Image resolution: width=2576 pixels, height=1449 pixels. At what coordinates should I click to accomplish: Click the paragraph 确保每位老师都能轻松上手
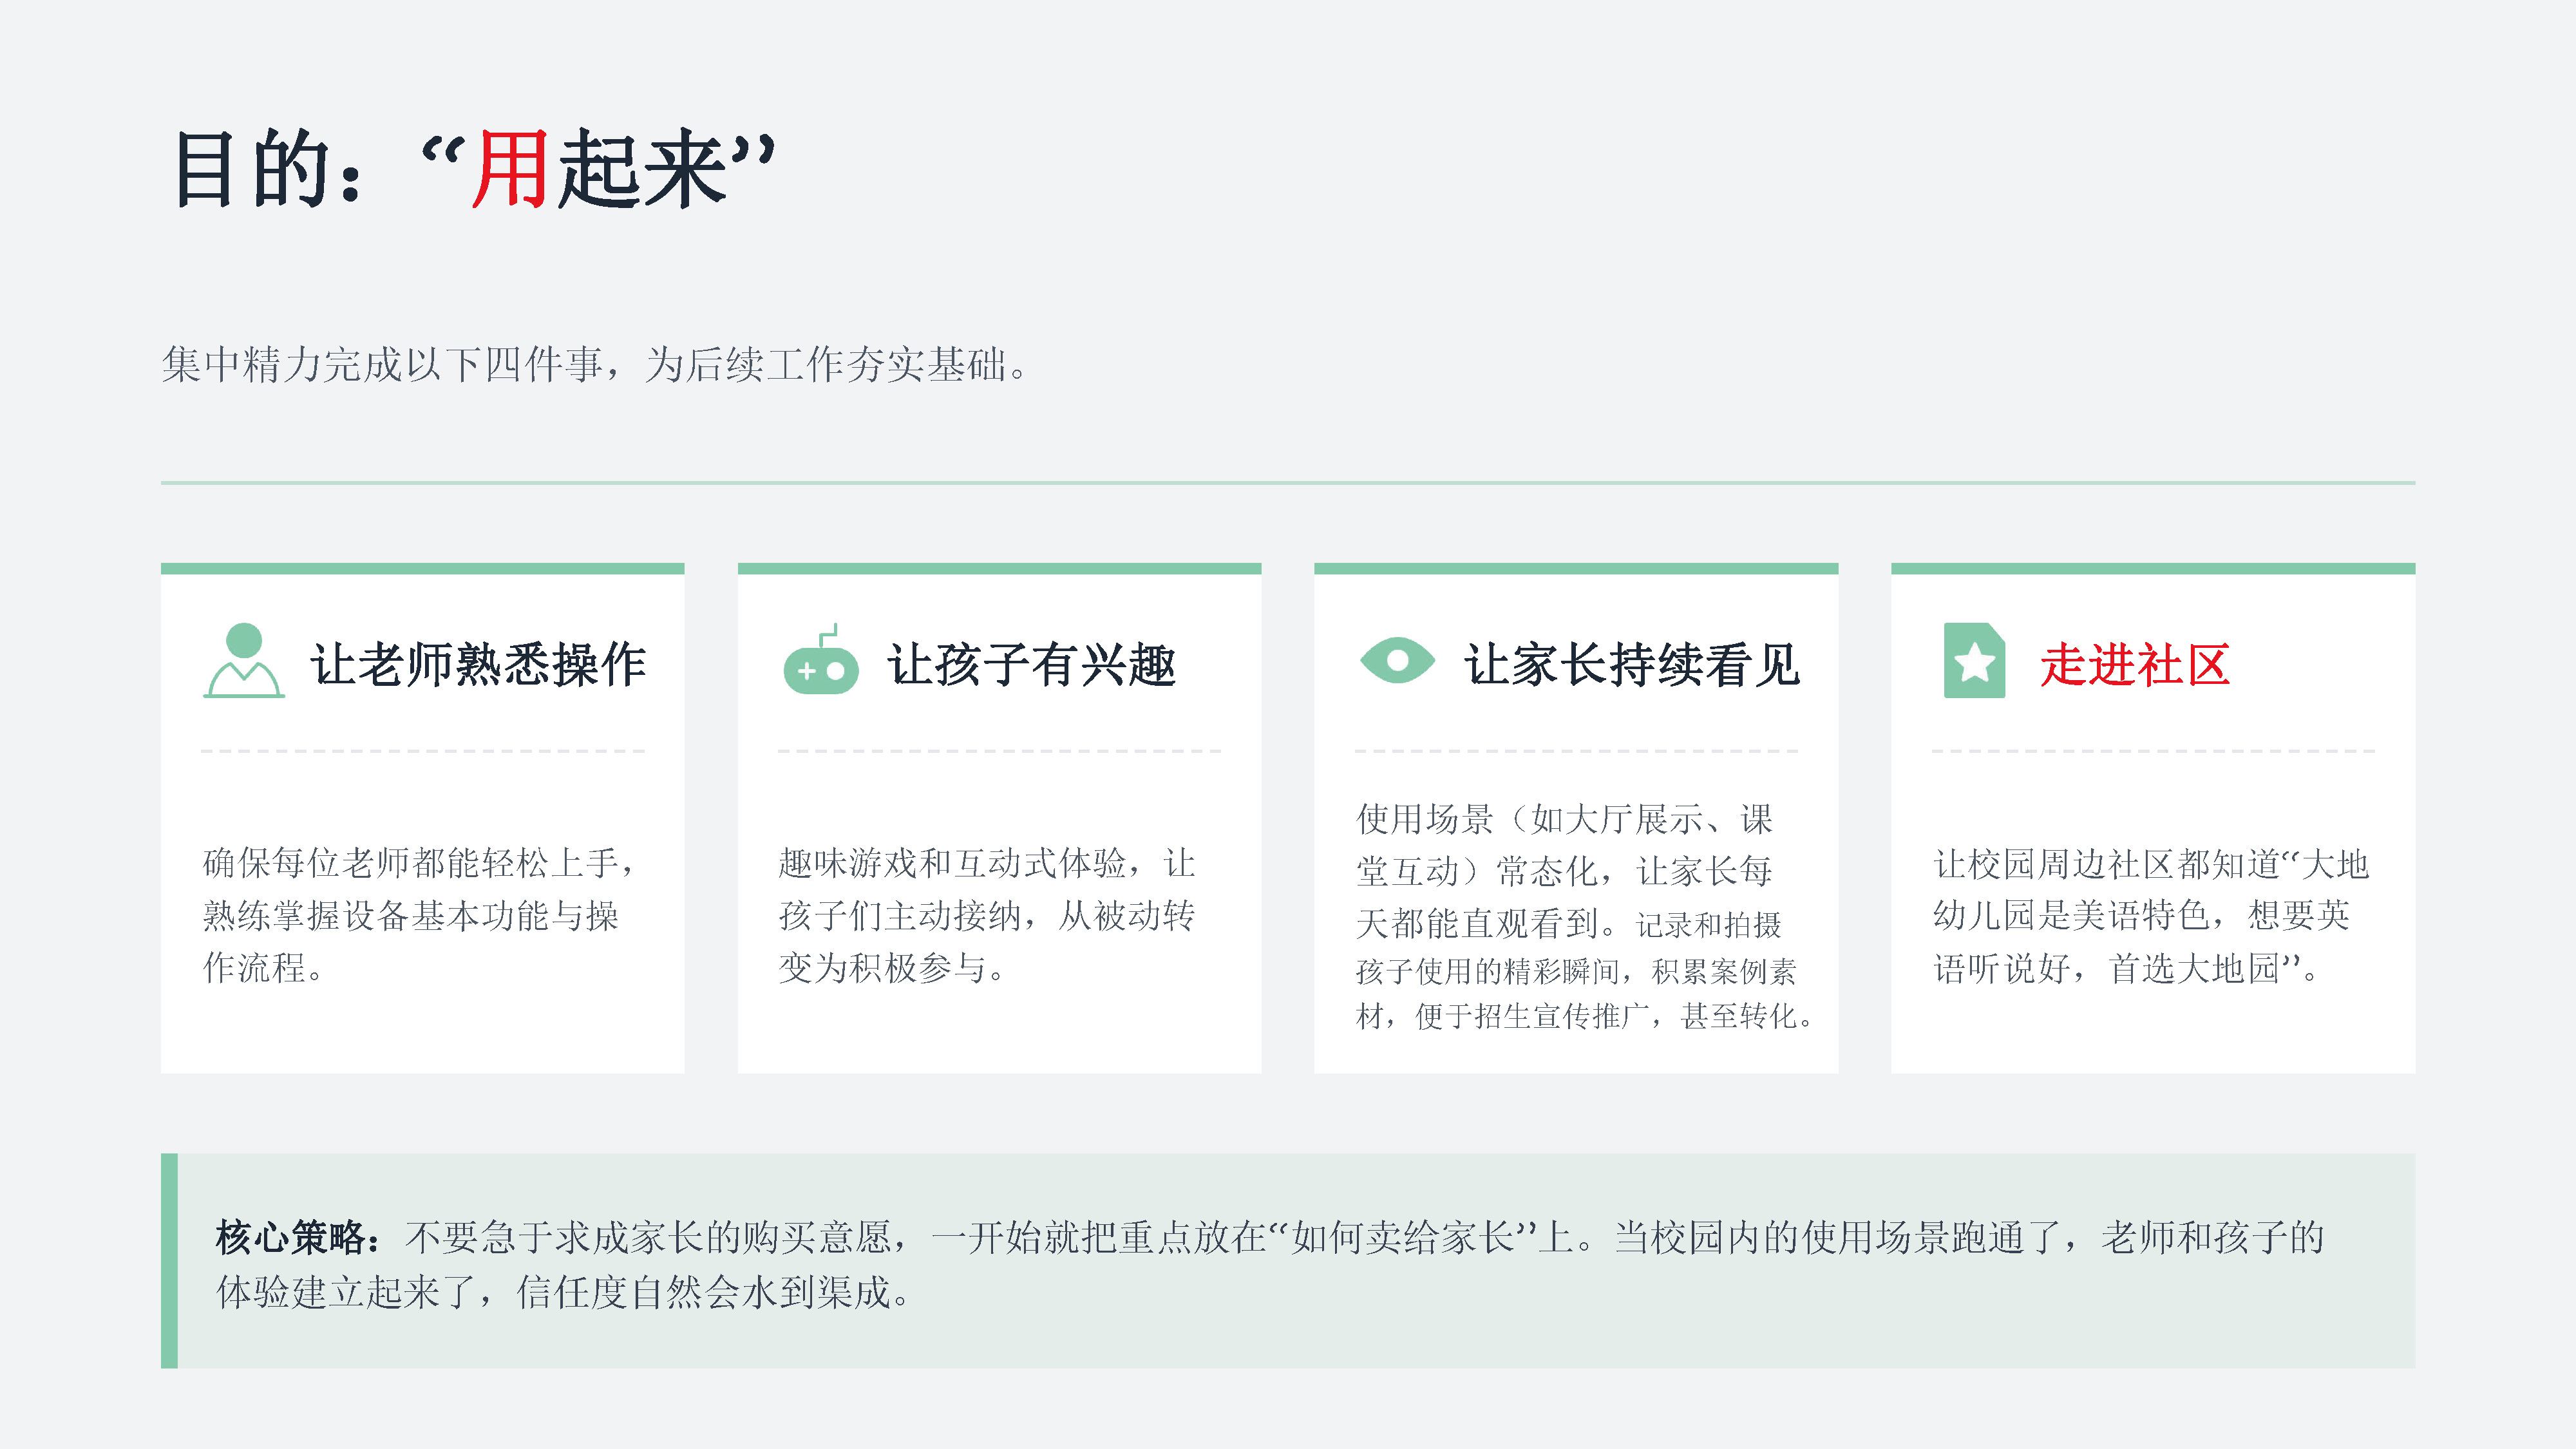420,915
